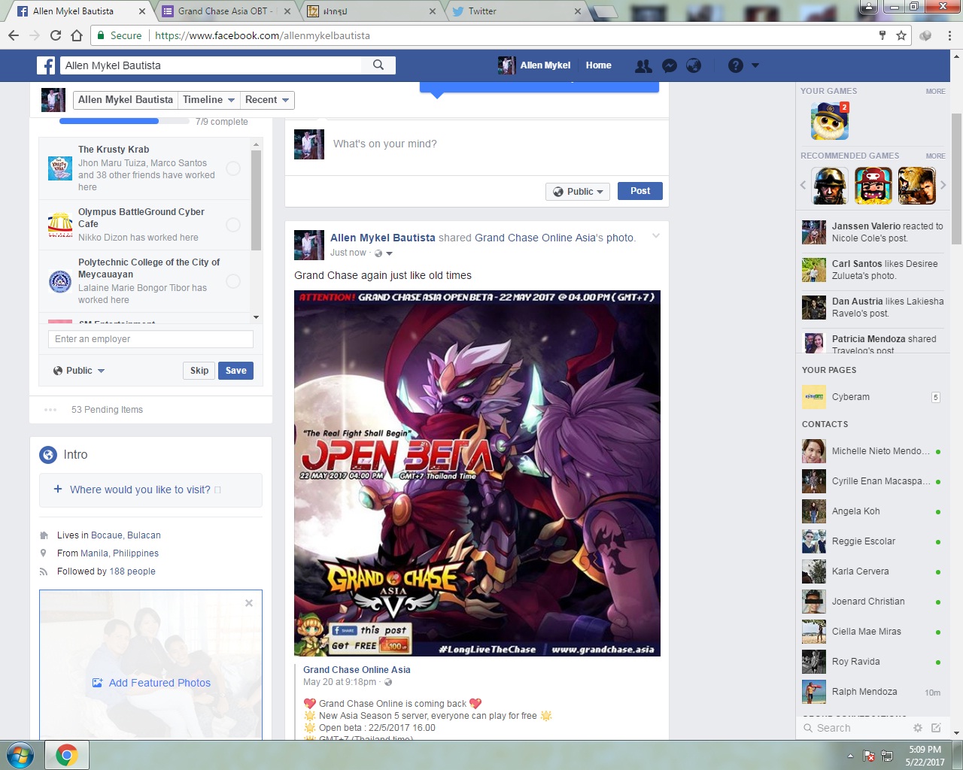Click MORE next to Your Games

coord(936,92)
